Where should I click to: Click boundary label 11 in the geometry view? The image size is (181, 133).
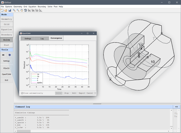[x=141, y=45]
